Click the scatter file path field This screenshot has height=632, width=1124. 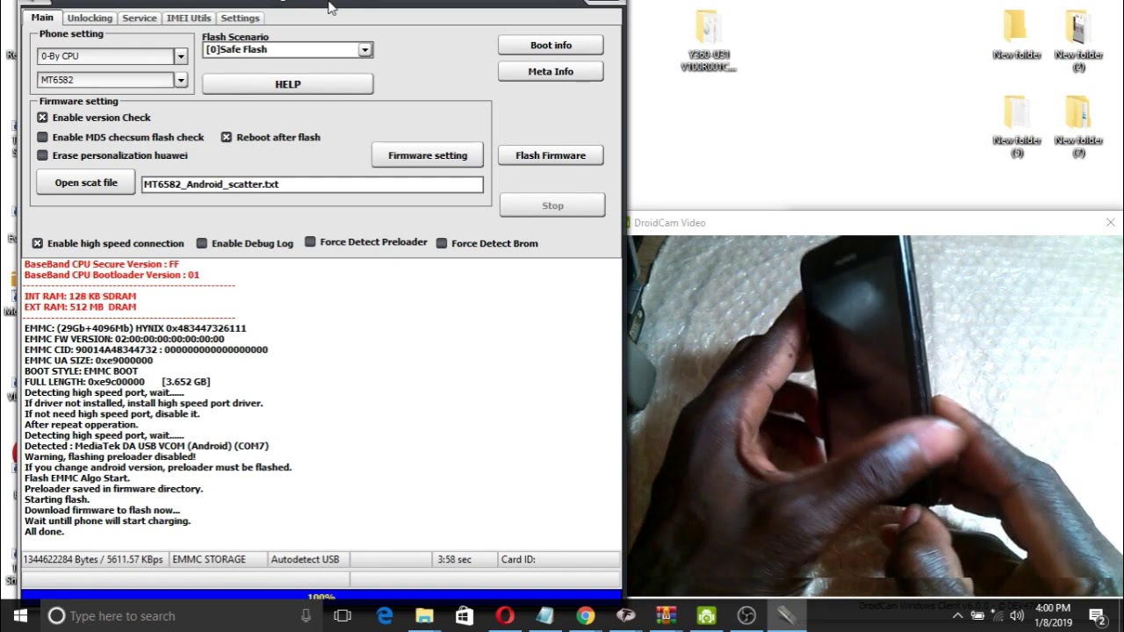pyautogui.click(x=313, y=184)
